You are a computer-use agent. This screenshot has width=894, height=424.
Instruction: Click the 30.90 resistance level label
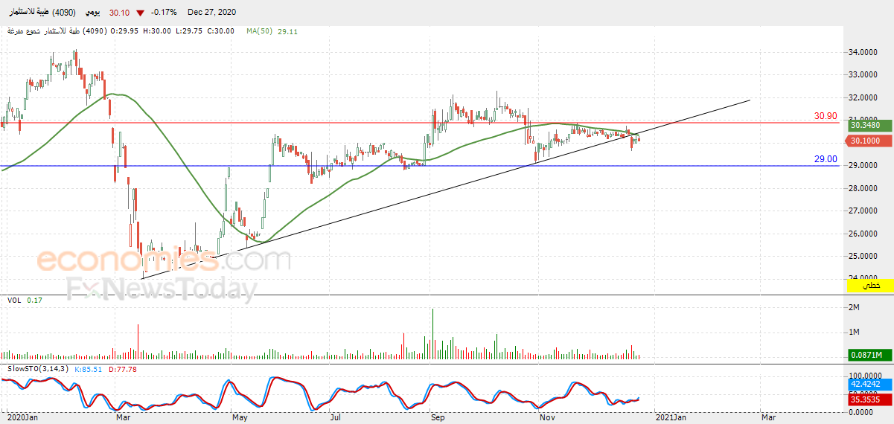coord(826,116)
